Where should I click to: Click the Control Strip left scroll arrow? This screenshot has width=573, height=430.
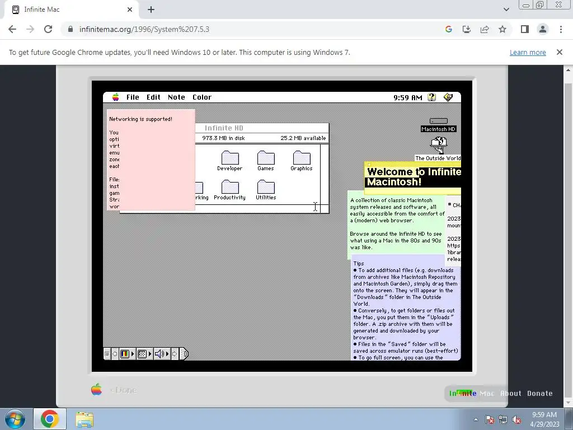[115, 354]
